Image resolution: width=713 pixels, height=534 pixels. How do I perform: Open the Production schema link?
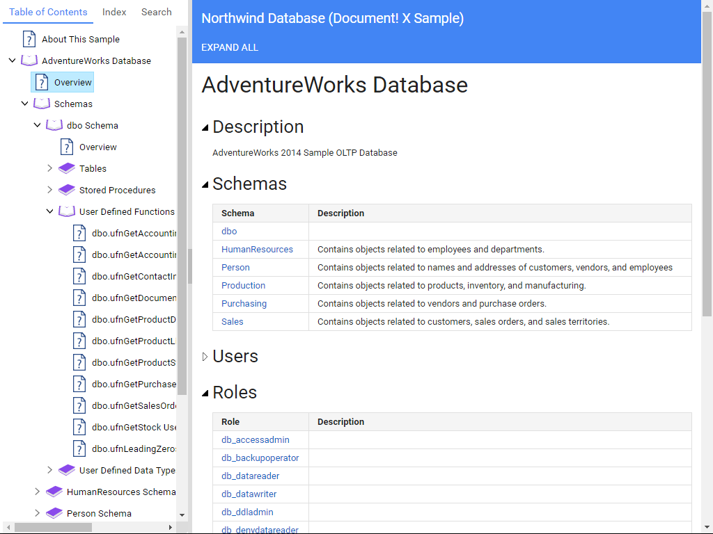point(243,285)
